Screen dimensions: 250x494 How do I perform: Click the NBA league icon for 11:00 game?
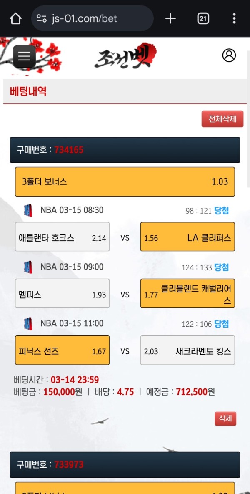click(x=28, y=323)
